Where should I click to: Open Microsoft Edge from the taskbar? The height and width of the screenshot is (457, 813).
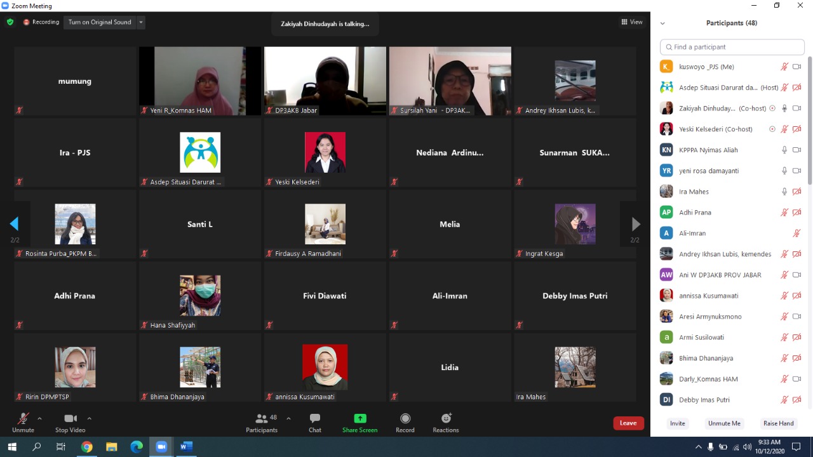tap(137, 447)
